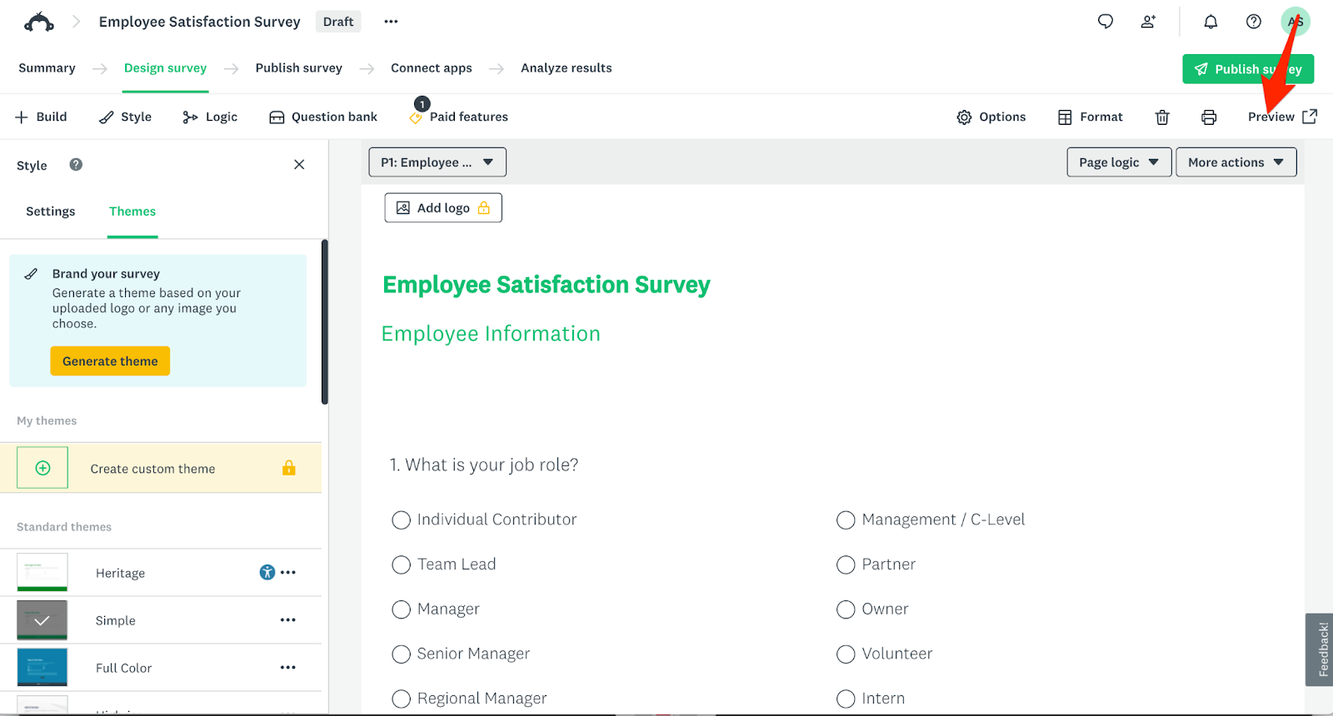Viewport: 1333px width, 716px height.
Task: Go to the Publish survey step
Action: pyautogui.click(x=299, y=68)
